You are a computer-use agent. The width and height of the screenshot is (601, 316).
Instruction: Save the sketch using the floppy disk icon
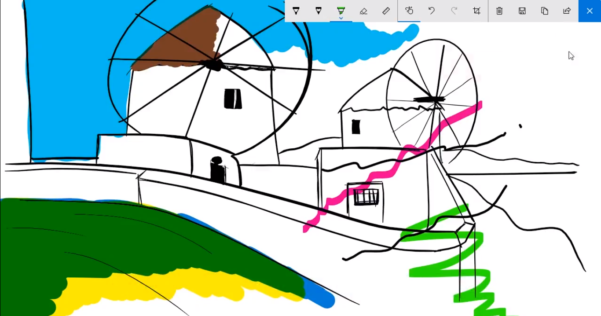(522, 11)
